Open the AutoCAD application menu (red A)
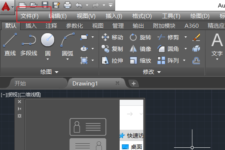225x150 pixels. point(7,7)
